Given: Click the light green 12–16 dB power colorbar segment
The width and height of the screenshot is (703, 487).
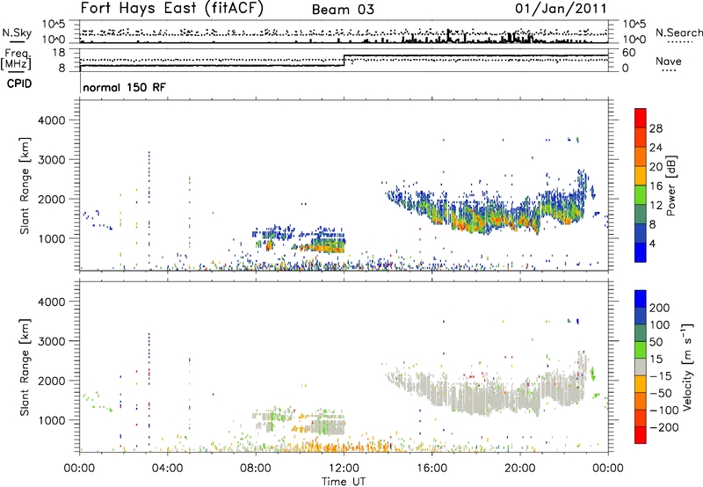Looking at the screenshot, I should coord(641,194).
